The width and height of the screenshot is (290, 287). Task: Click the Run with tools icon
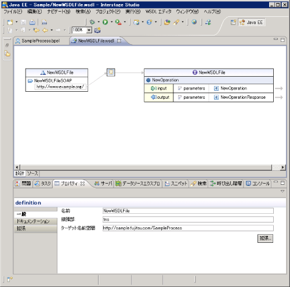click(118, 22)
